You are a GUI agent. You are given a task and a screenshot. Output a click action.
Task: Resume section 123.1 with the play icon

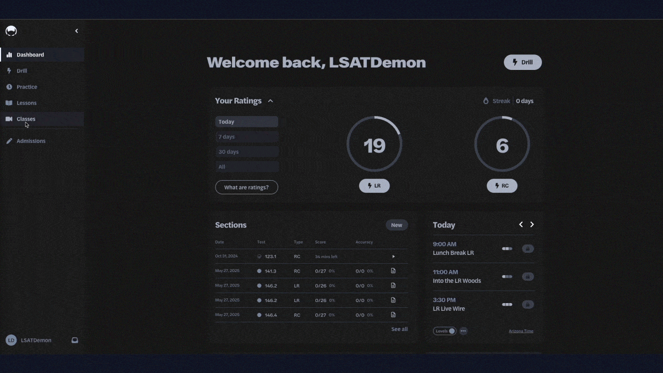point(393,256)
